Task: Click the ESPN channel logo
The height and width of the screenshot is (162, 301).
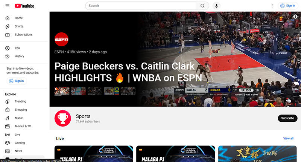Action: coord(61,40)
